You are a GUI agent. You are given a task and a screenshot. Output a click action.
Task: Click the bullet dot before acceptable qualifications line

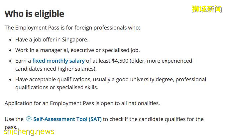coord(10,80)
